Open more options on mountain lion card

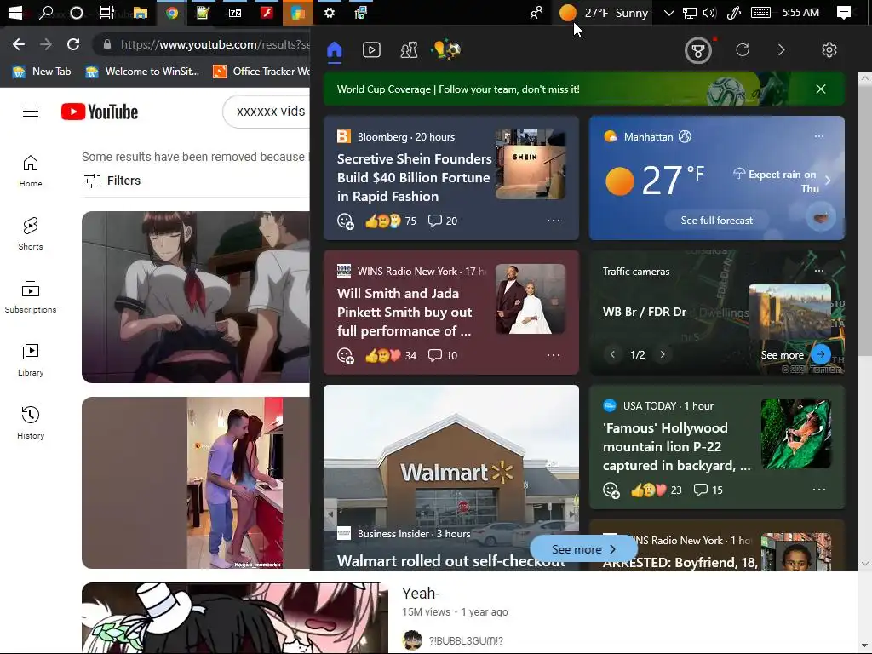pos(818,490)
